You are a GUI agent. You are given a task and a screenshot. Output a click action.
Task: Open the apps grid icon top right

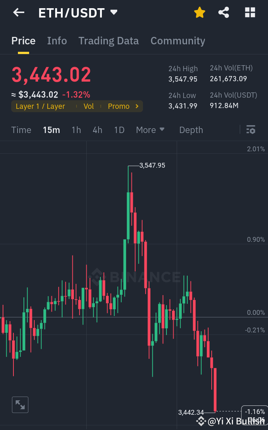(250, 12)
